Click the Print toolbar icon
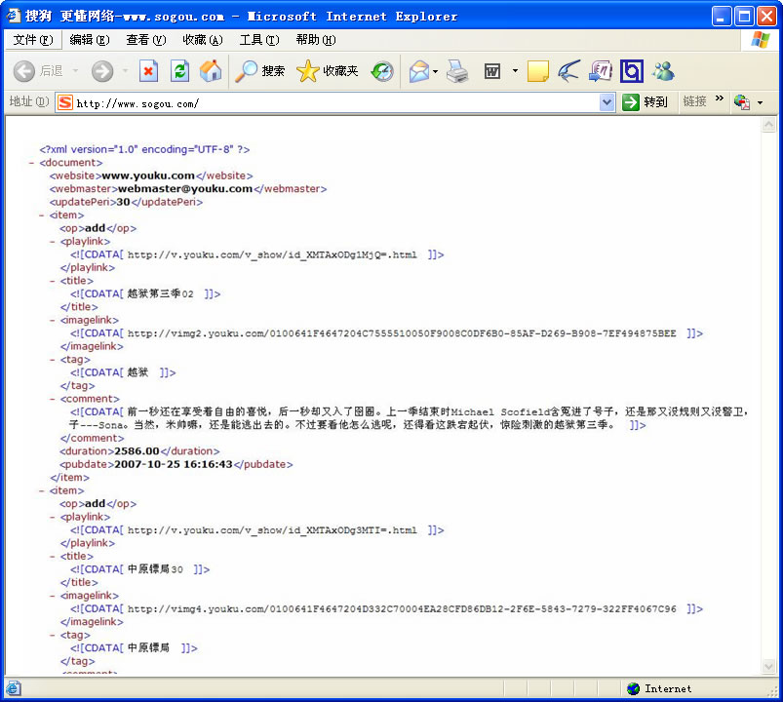 click(x=457, y=71)
